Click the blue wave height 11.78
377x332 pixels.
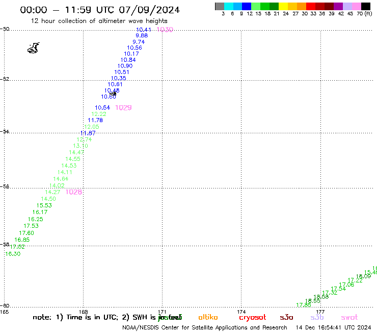click(95, 120)
